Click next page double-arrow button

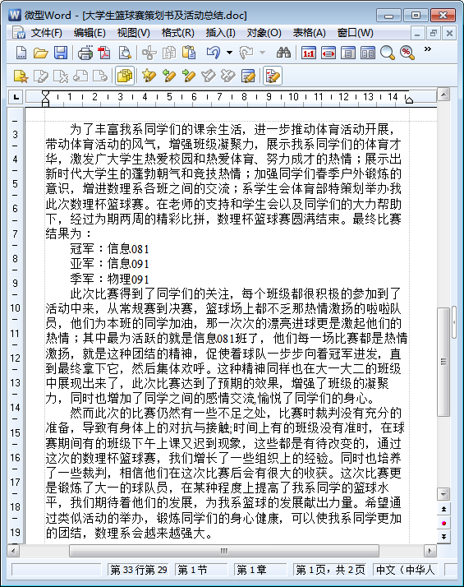[x=443, y=537]
